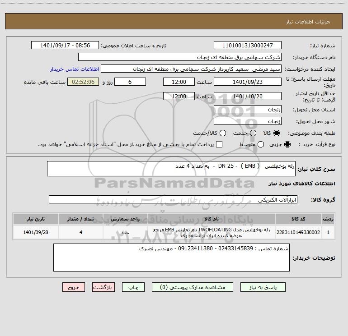Click the announcement date field 1401/09/17 - 08:56
This screenshot has height=336, width=348.
(x=65, y=46)
